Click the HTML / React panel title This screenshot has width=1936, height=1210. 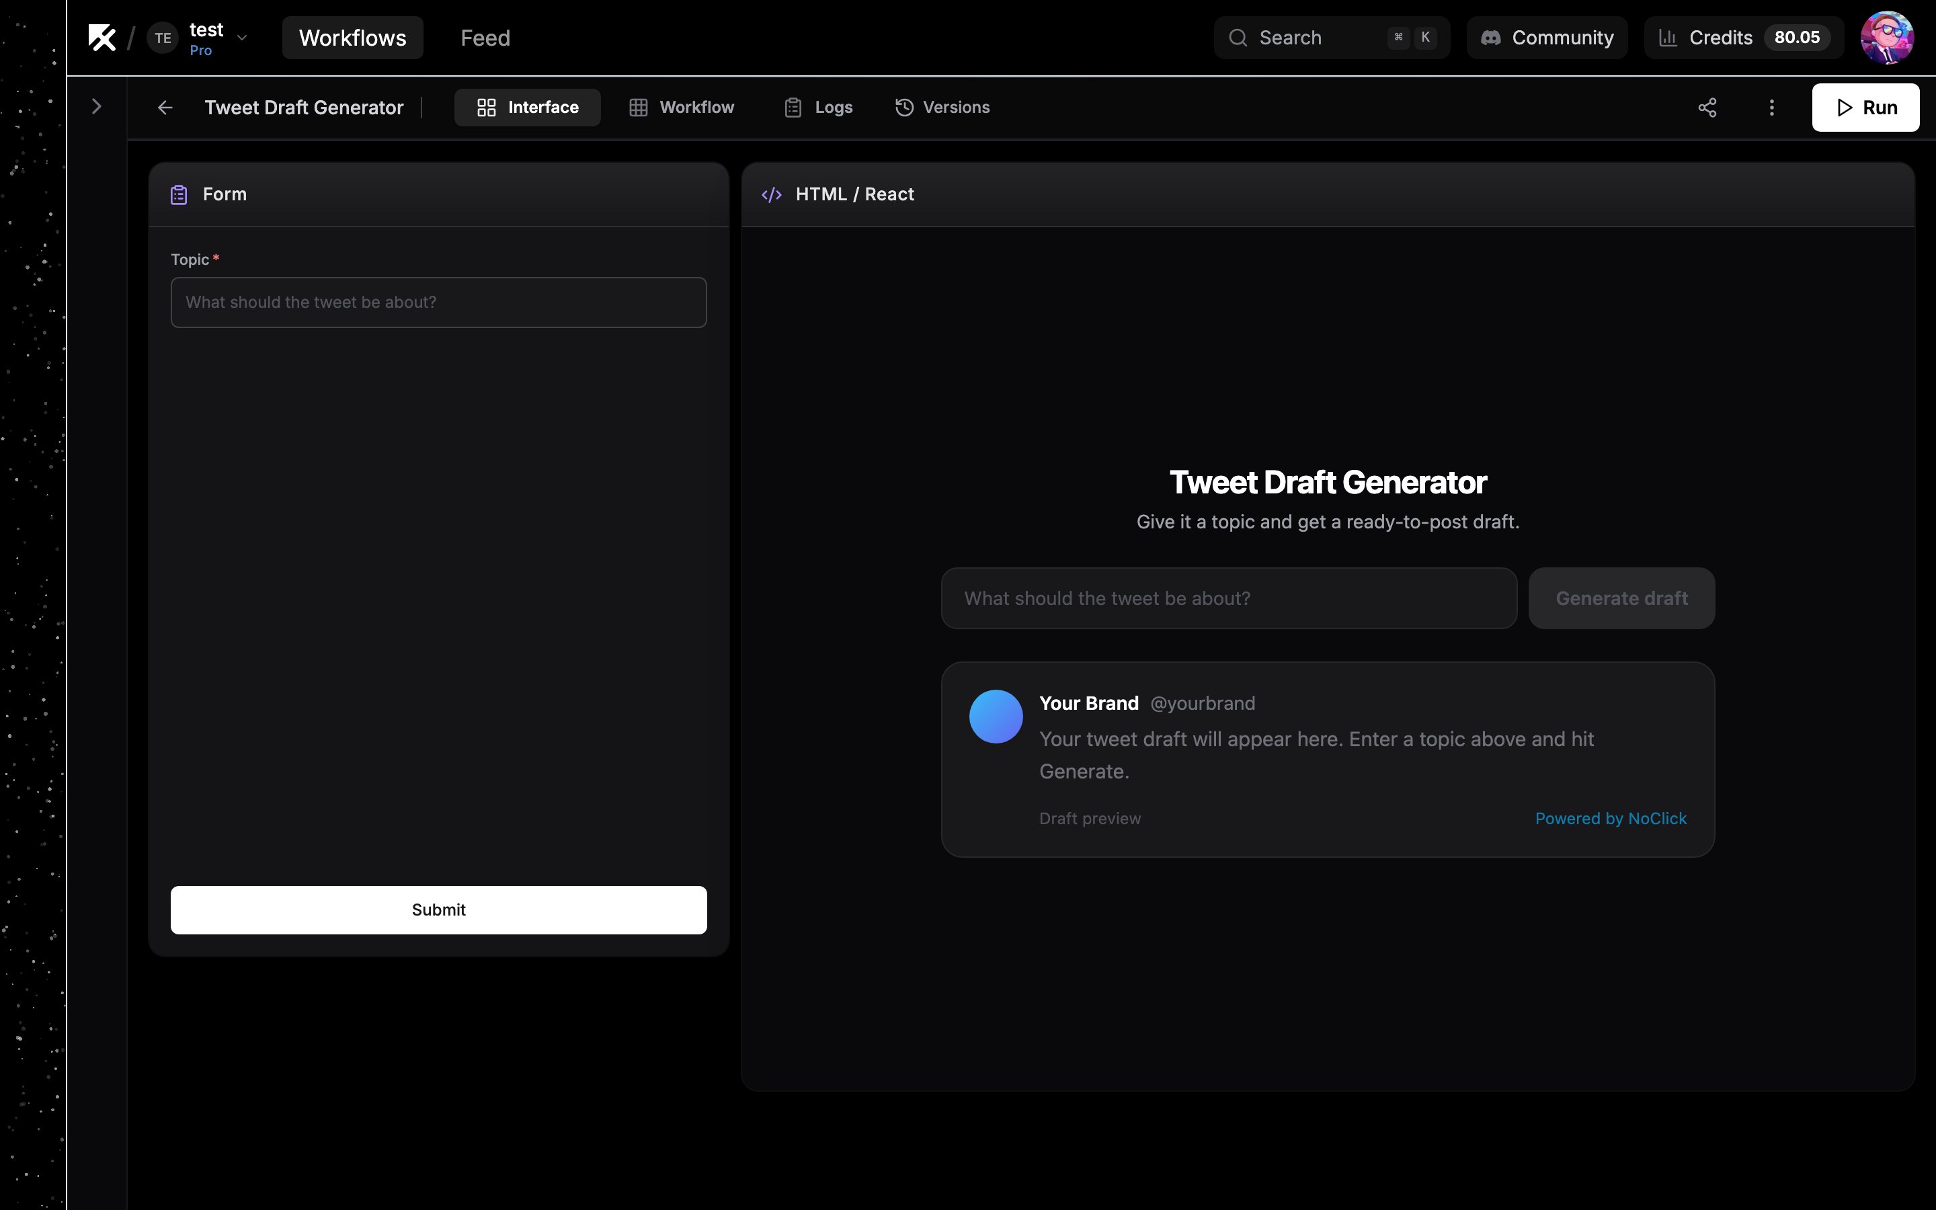tap(854, 194)
